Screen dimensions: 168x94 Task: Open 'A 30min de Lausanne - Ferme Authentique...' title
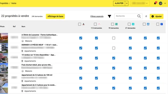[x=40, y=35]
